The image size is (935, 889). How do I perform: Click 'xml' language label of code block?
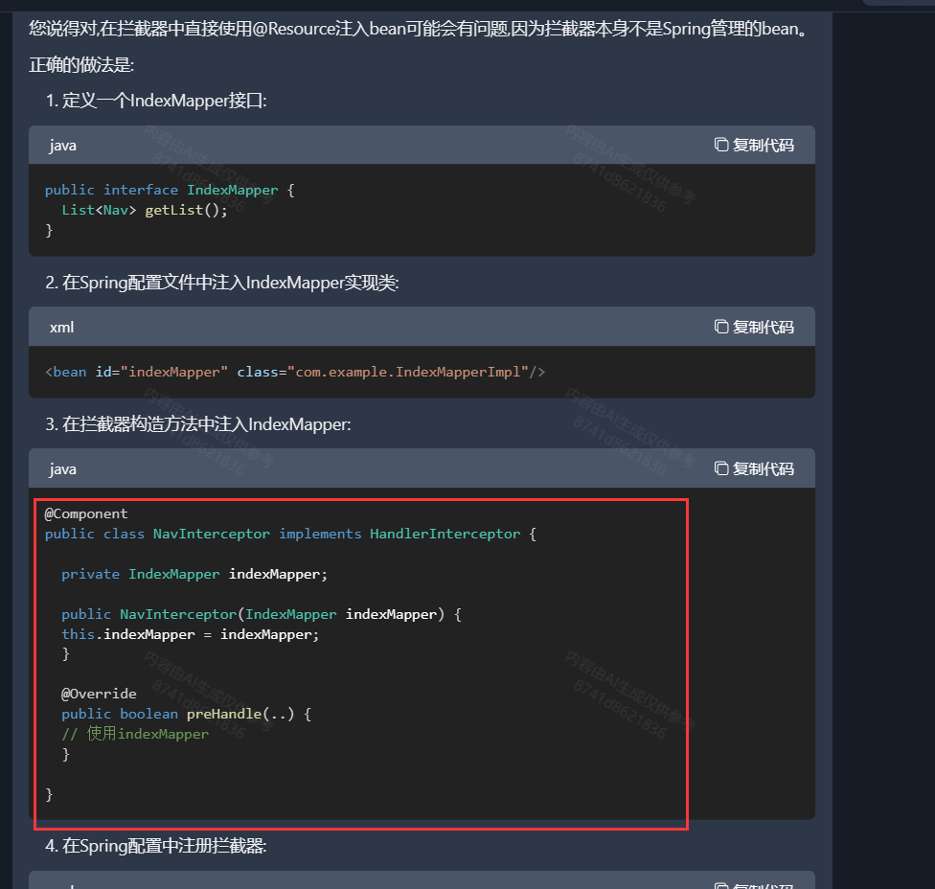pos(62,327)
